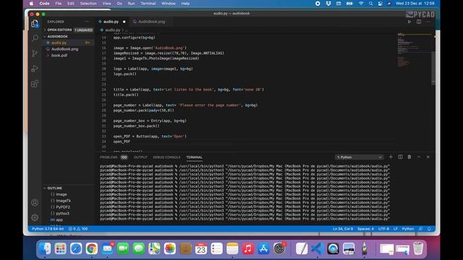Open Safari in Dock
Screen dimensions: 463x260
point(76,248)
